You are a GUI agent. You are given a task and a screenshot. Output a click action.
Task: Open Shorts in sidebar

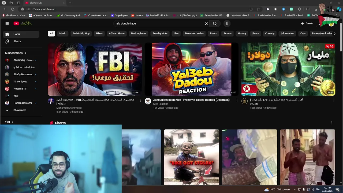tap(21, 41)
